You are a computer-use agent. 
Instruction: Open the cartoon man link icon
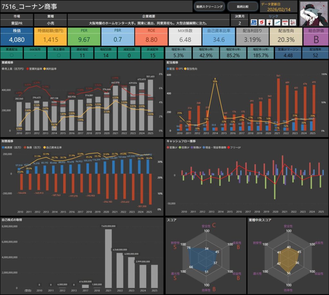point(269,22)
